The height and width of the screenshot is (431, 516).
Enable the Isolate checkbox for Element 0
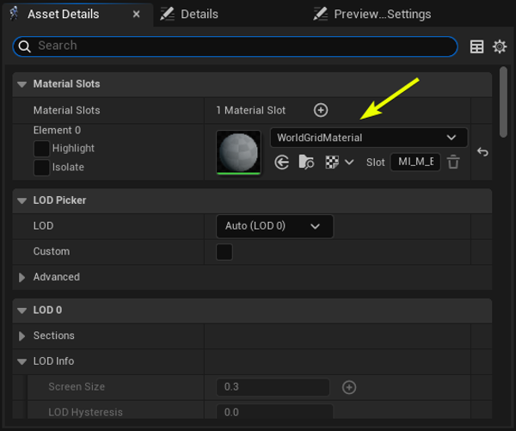(x=41, y=168)
